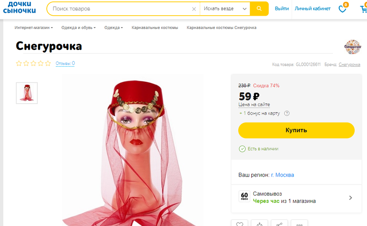Click the share icon below delivery block
Screen dimensions: 367x226
click(x=279, y=224)
